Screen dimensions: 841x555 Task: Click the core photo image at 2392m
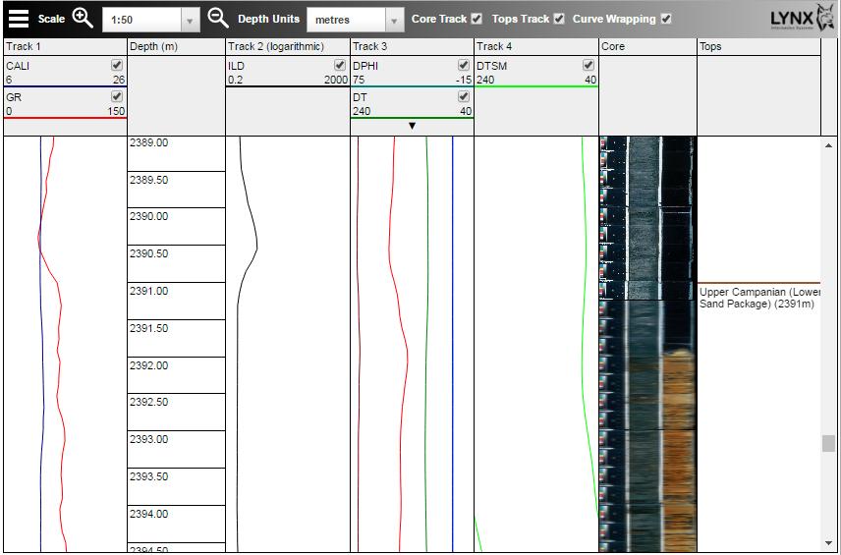(647, 365)
